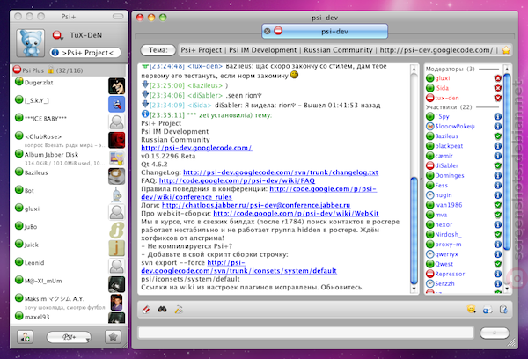
Task: Open the iconsets/system/default svn link
Action: [238, 271]
